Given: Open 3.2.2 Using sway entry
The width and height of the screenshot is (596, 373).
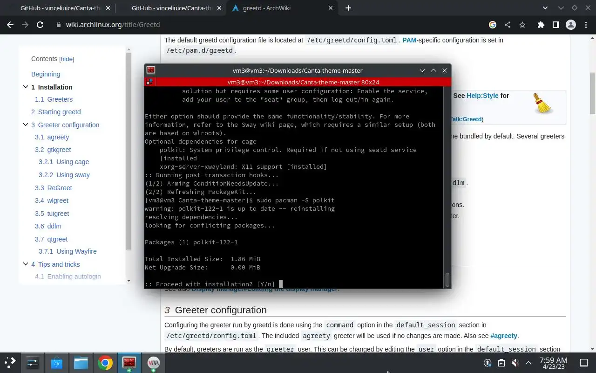Looking at the screenshot, I should 64,175.
